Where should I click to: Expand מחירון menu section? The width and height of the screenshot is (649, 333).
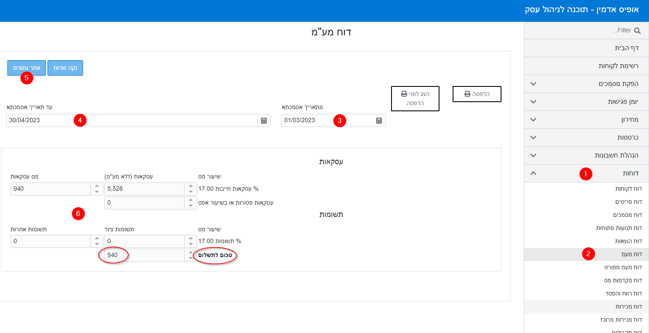(586, 120)
